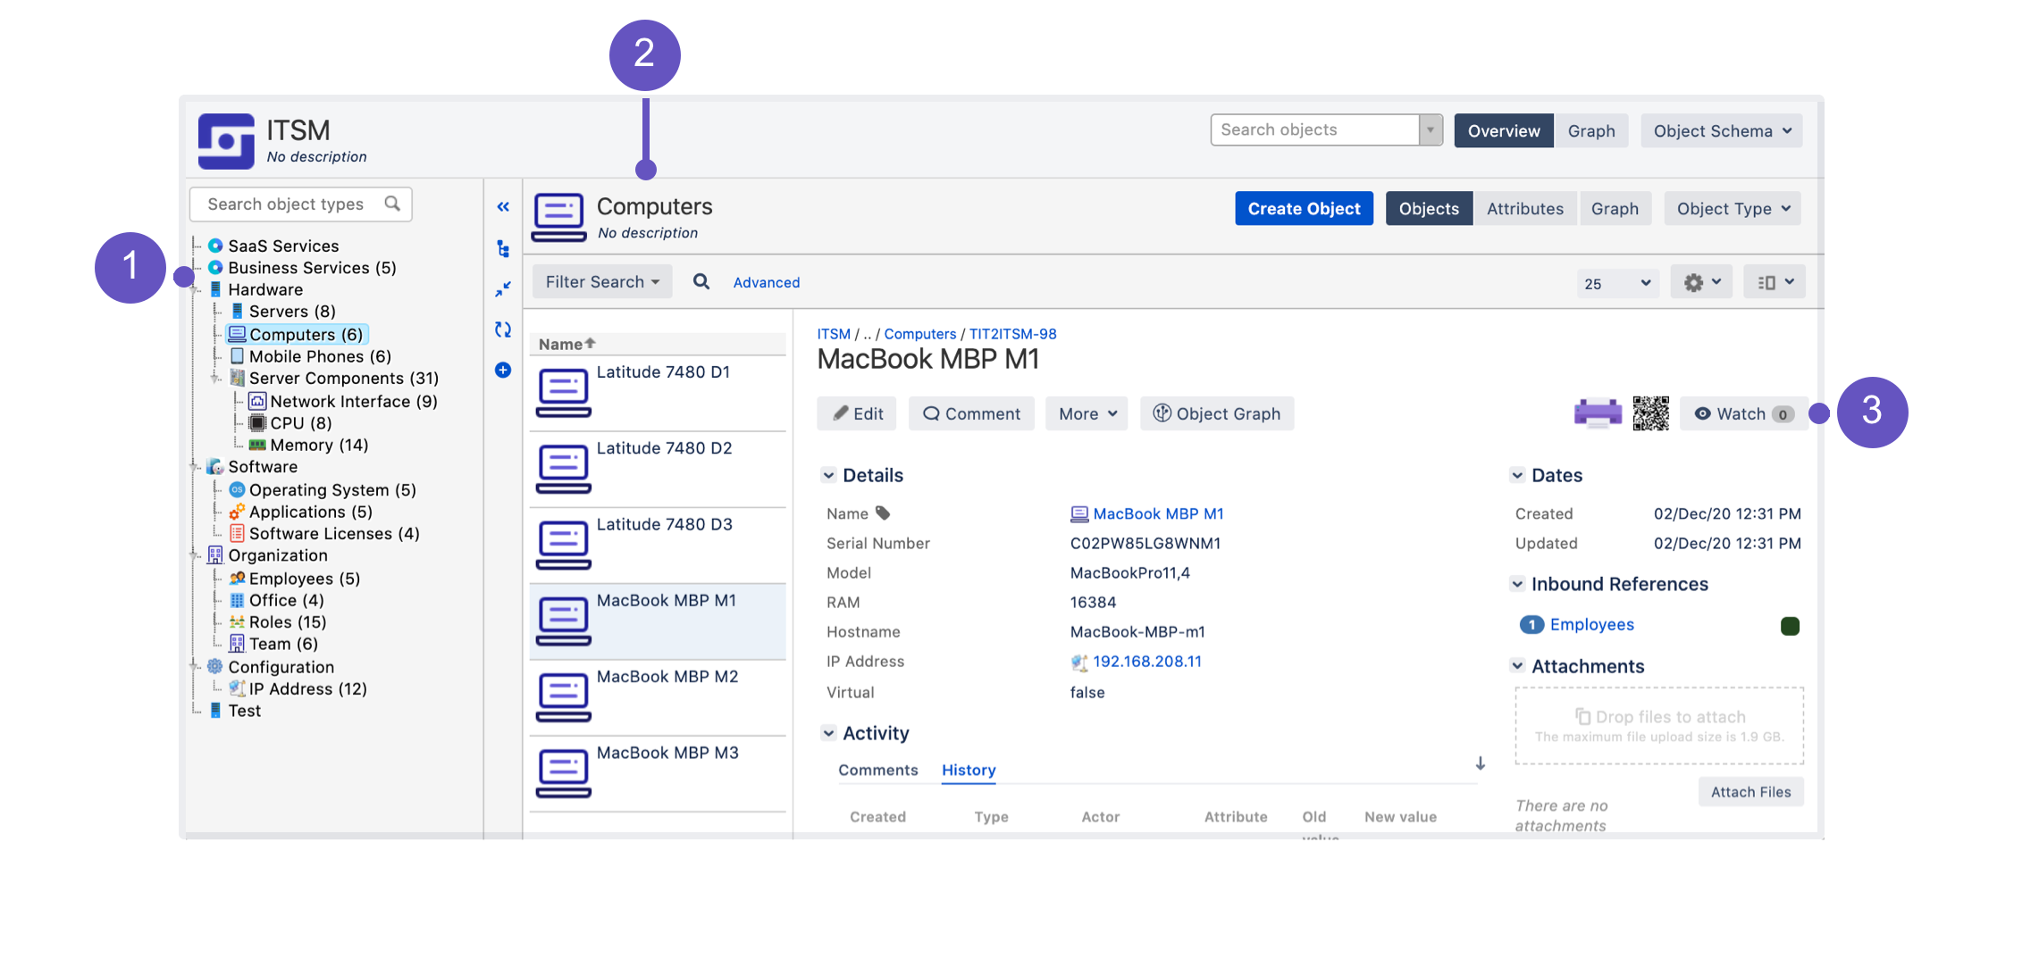Viewport: 2039px width, 959px height.
Task: Click the blue plus add object type icon
Action: coord(503,370)
